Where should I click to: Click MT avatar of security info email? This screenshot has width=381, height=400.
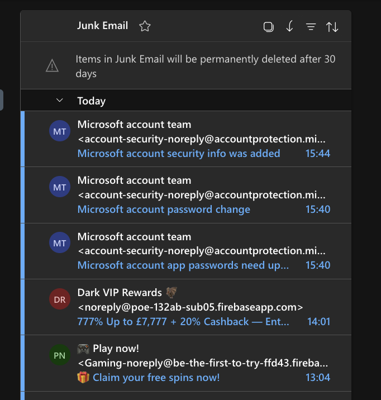point(60,131)
